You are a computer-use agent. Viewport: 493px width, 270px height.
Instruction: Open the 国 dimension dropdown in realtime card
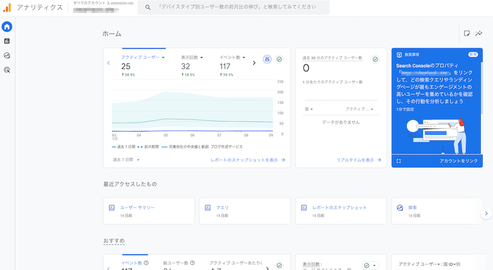click(309, 109)
